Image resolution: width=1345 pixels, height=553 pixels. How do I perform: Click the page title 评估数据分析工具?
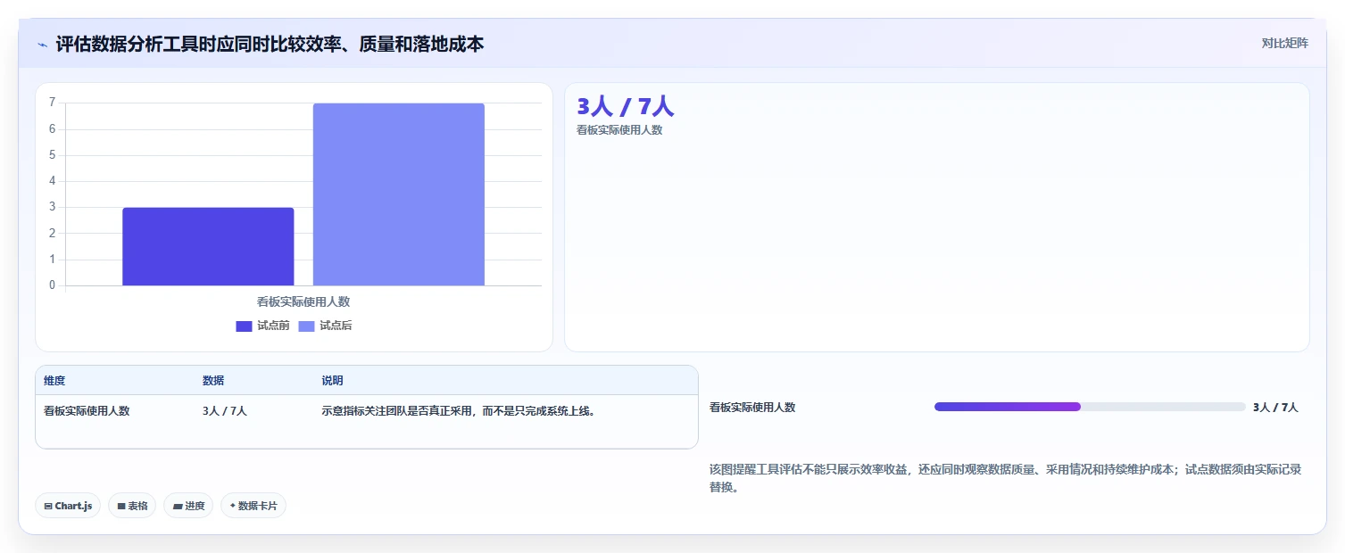(x=270, y=44)
